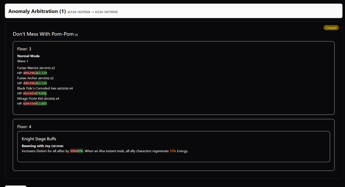Image resolution: width=345 pixels, height=187 pixels.
Task: Click the orange 10% Energy value
Action: coord(173,151)
